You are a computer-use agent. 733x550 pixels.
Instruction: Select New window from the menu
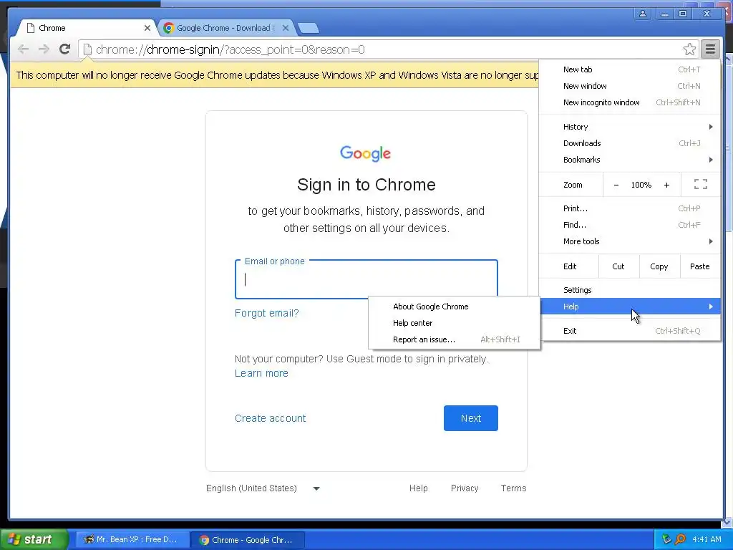[x=631, y=86]
